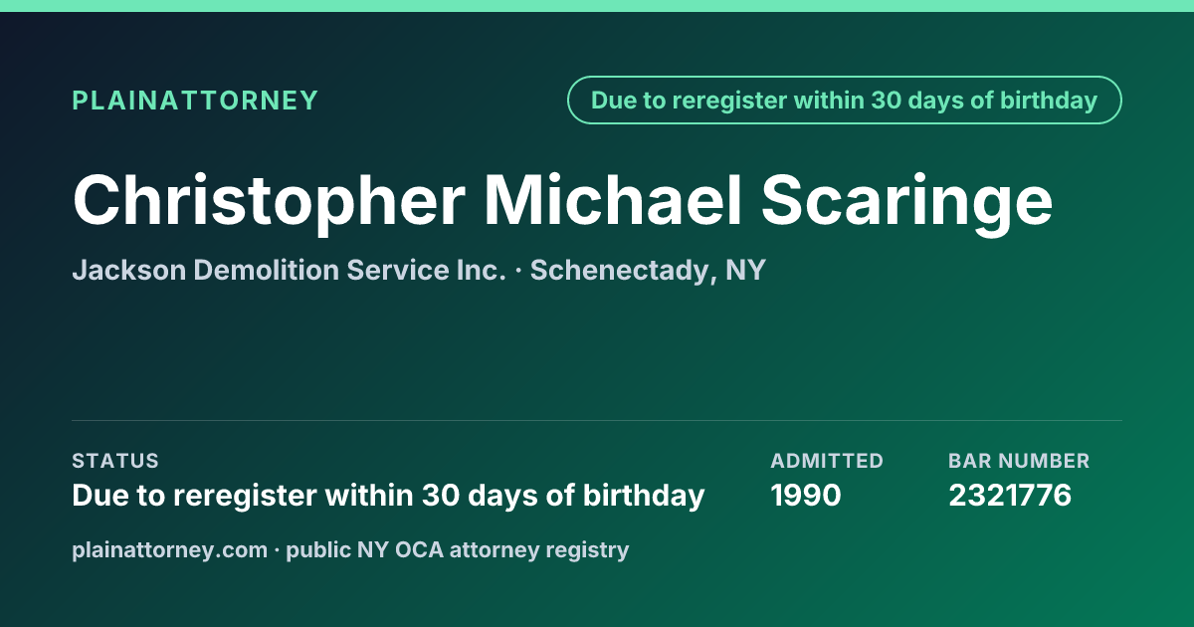
Task: Select the bold reregister status value text
Action: (388, 495)
